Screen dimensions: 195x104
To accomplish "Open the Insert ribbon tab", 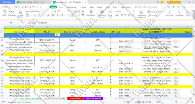I will (61, 7).
